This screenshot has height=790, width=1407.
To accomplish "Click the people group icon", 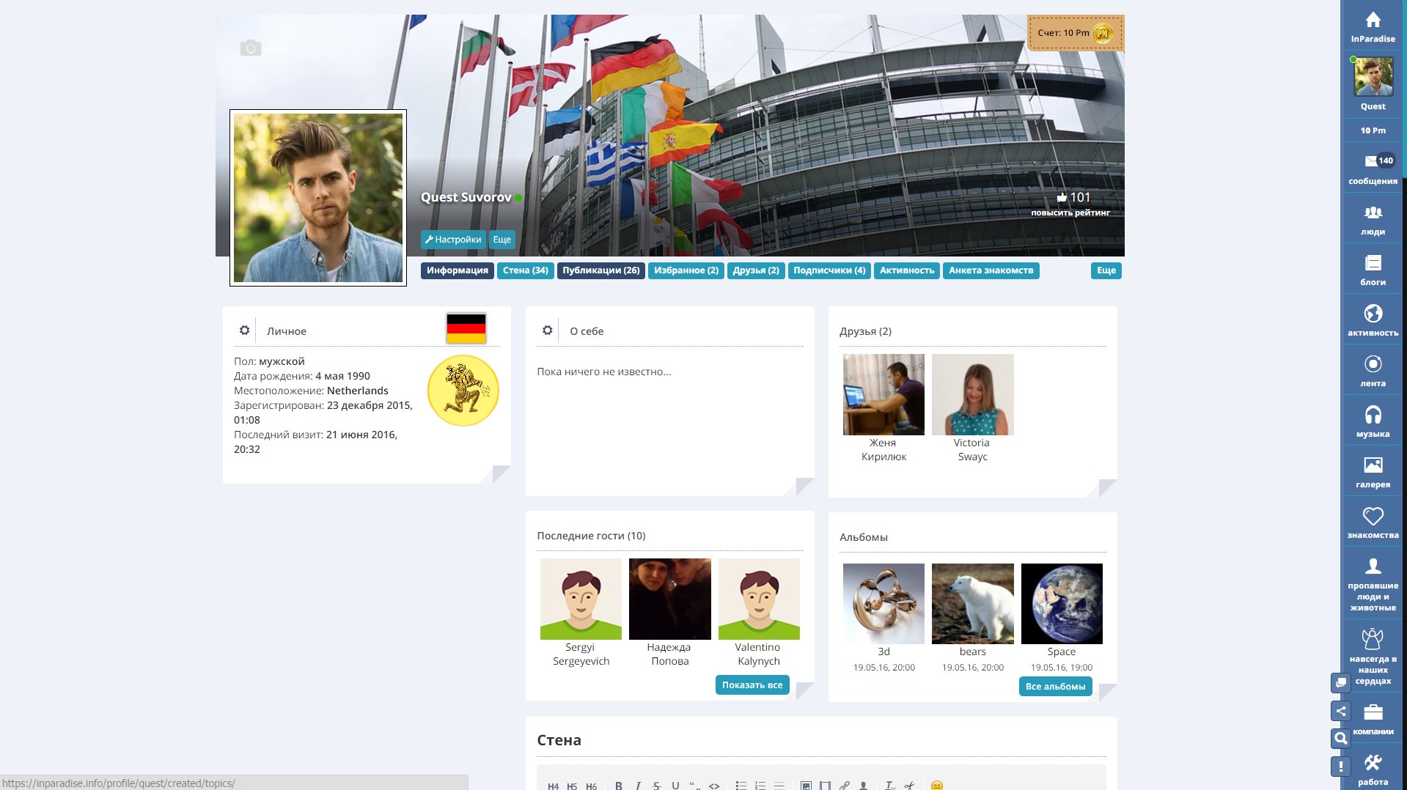I will coord(1373,213).
